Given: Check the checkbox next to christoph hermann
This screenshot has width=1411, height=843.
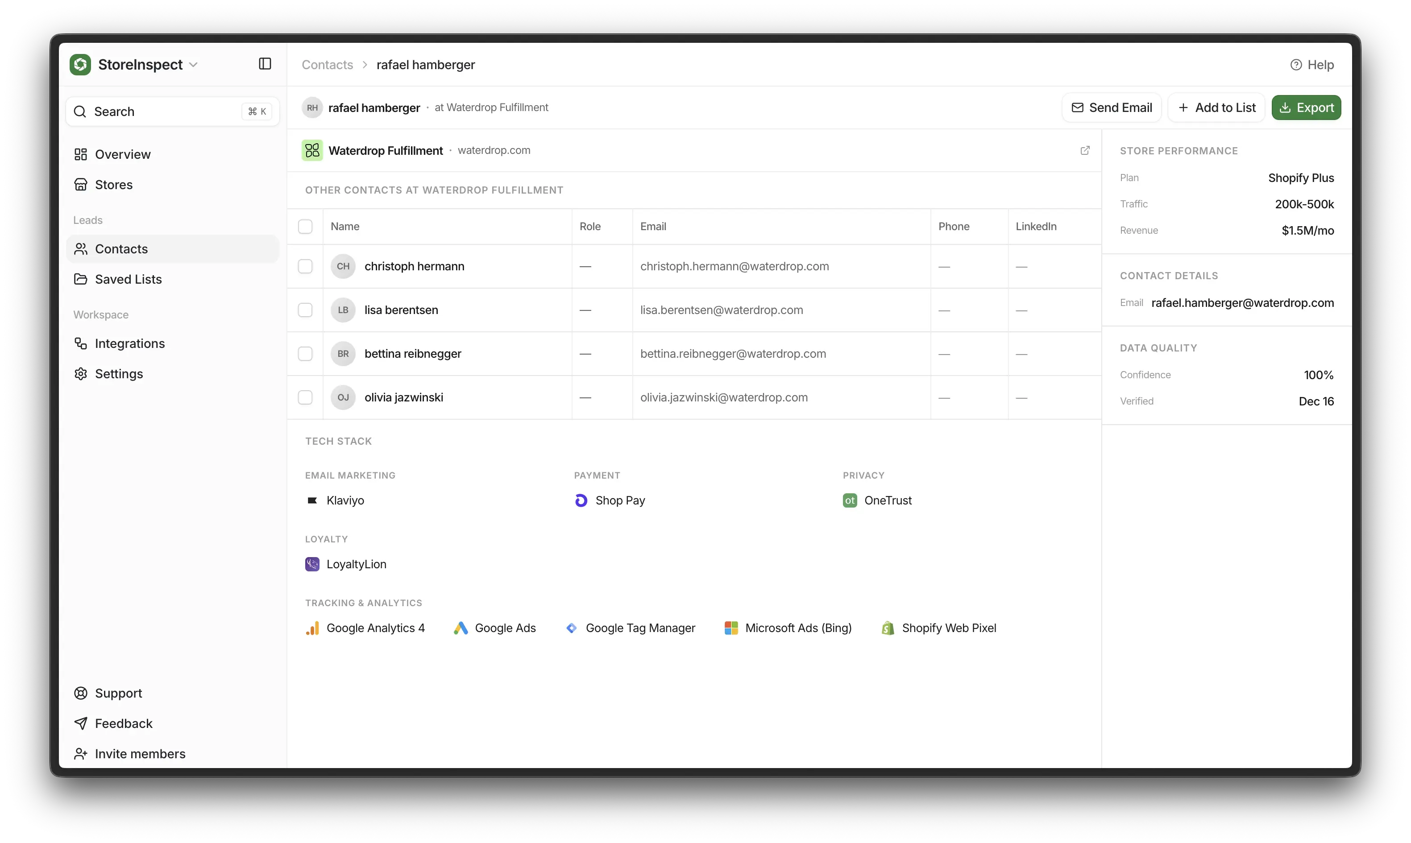Looking at the screenshot, I should [x=305, y=266].
